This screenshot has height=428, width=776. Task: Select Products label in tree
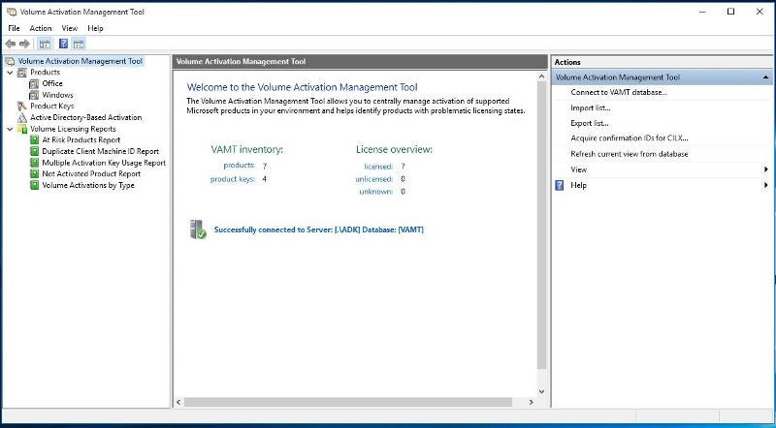coord(45,73)
